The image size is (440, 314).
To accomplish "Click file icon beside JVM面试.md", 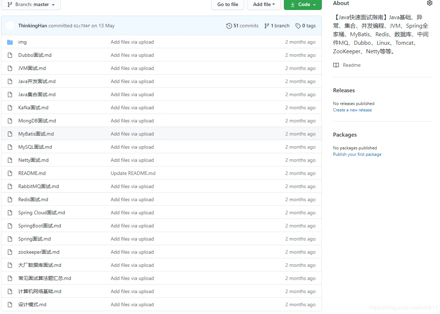I will coord(10,68).
